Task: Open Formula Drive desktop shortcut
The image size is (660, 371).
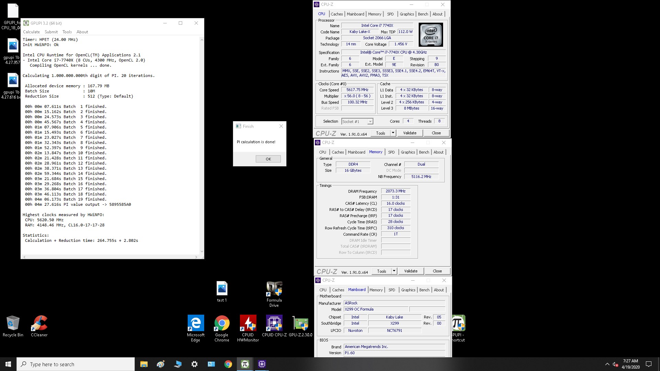Action: pos(274,294)
